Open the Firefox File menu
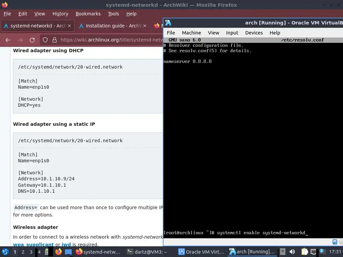The height and width of the screenshot is (257, 343). (7, 14)
